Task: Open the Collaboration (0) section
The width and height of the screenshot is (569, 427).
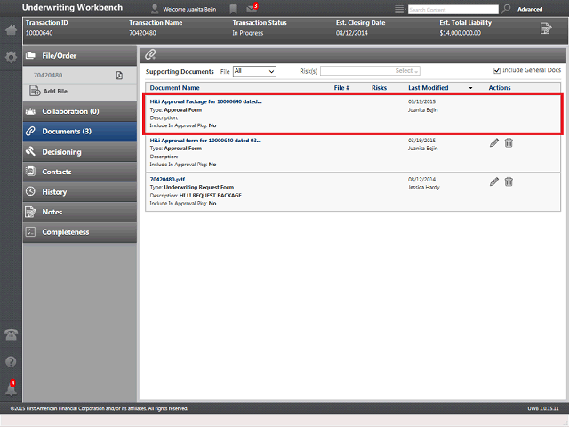Action: (80, 111)
